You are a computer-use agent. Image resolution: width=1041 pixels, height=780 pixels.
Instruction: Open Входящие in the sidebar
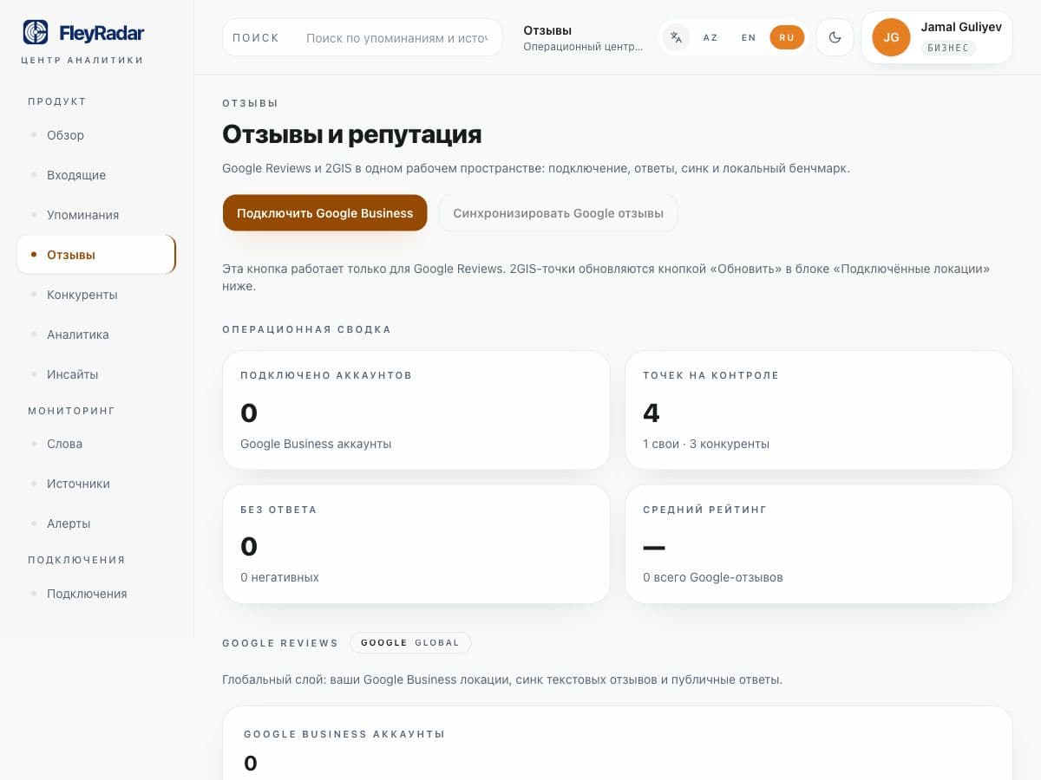click(96, 175)
